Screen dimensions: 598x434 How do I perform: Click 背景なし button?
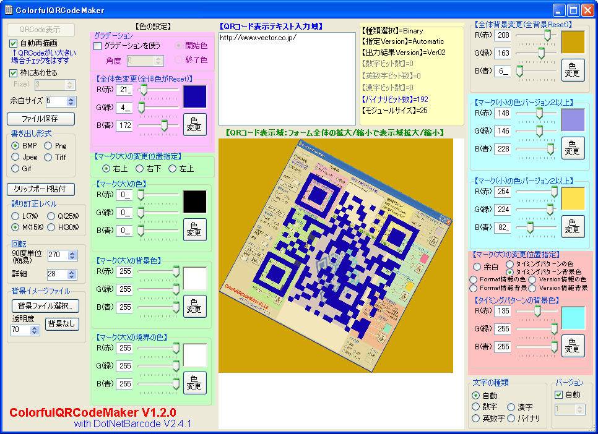[x=62, y=324]
